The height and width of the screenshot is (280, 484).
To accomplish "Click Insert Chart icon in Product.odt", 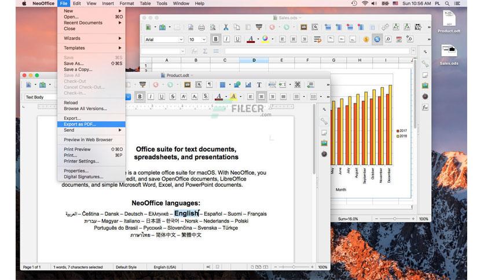I will click(248, 84).
